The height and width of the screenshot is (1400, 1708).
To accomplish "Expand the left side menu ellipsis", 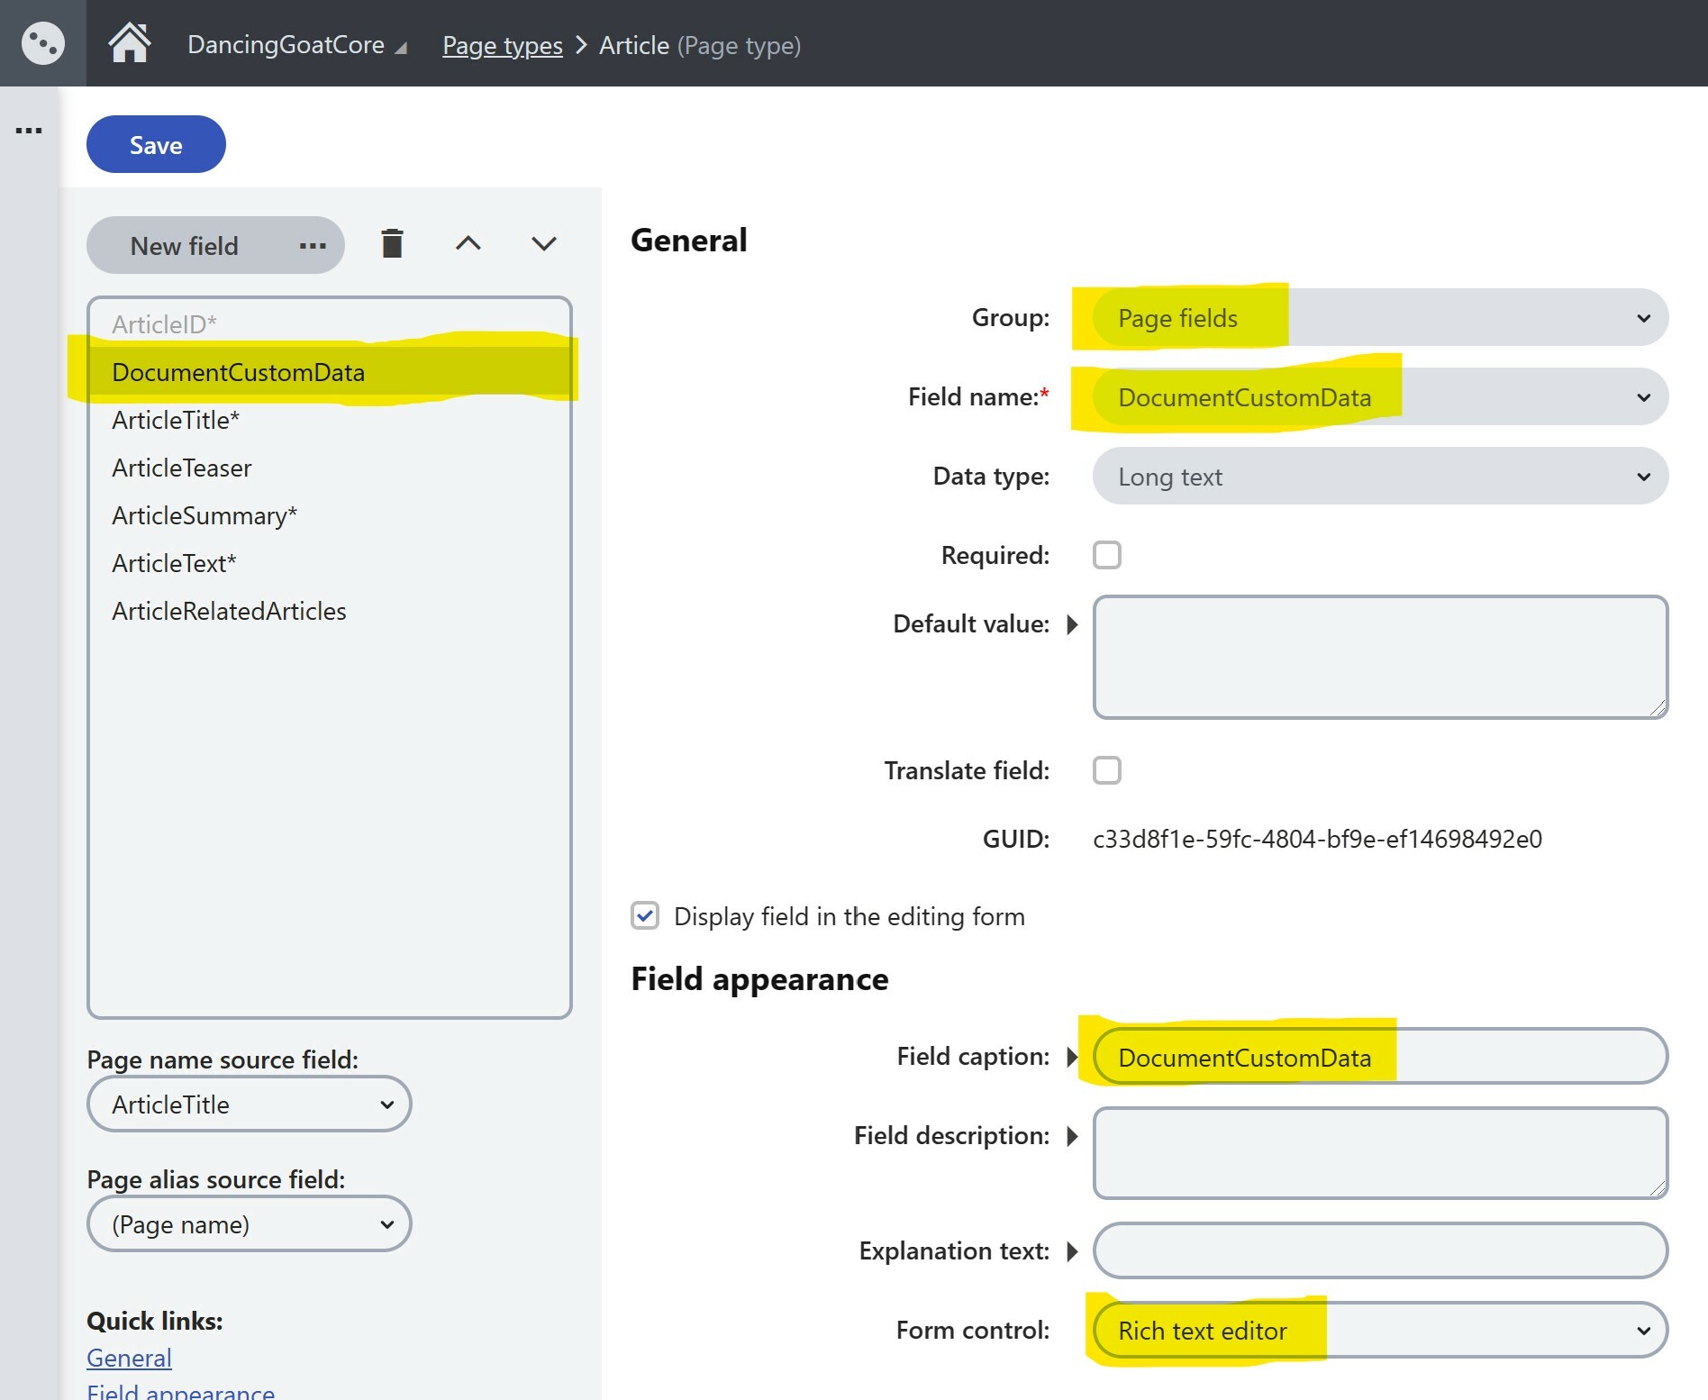I will pos(29,131).
